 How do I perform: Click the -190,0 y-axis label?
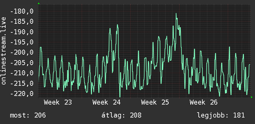(22, 32)
